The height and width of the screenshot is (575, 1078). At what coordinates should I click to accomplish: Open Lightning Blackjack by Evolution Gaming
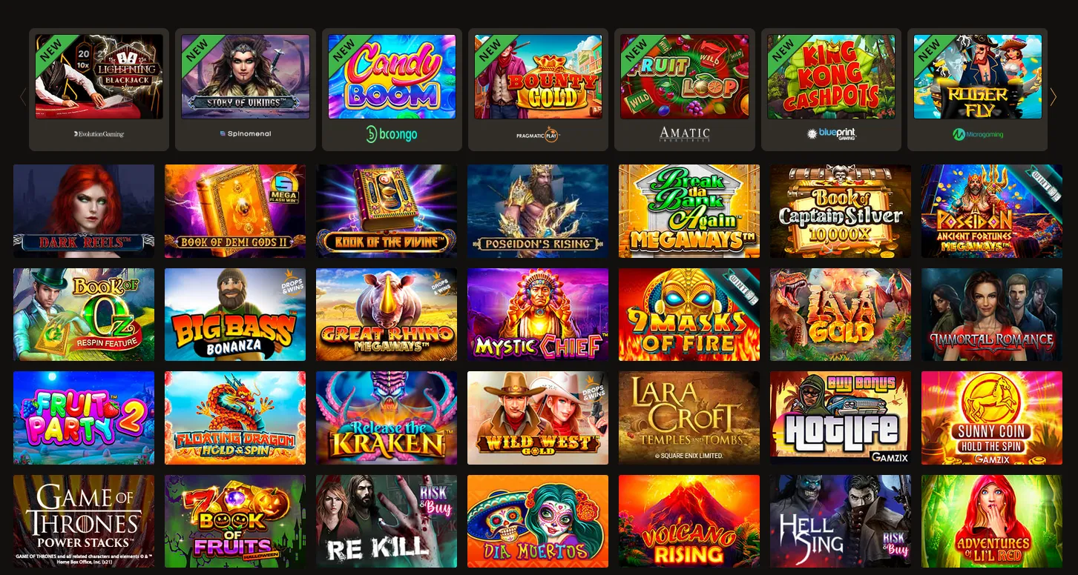click(x=99, y=90)
